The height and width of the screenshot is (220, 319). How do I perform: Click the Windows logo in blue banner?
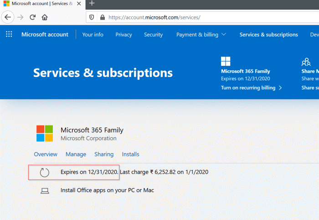pos(226,62)
